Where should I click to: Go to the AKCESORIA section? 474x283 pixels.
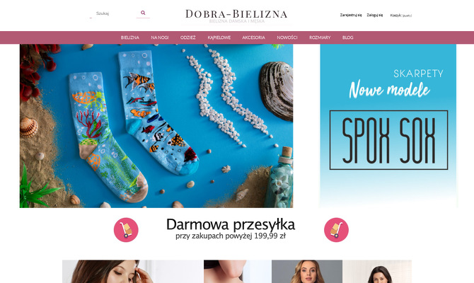(254, 37)
